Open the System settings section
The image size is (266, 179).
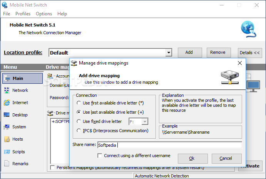pos(19,127)
